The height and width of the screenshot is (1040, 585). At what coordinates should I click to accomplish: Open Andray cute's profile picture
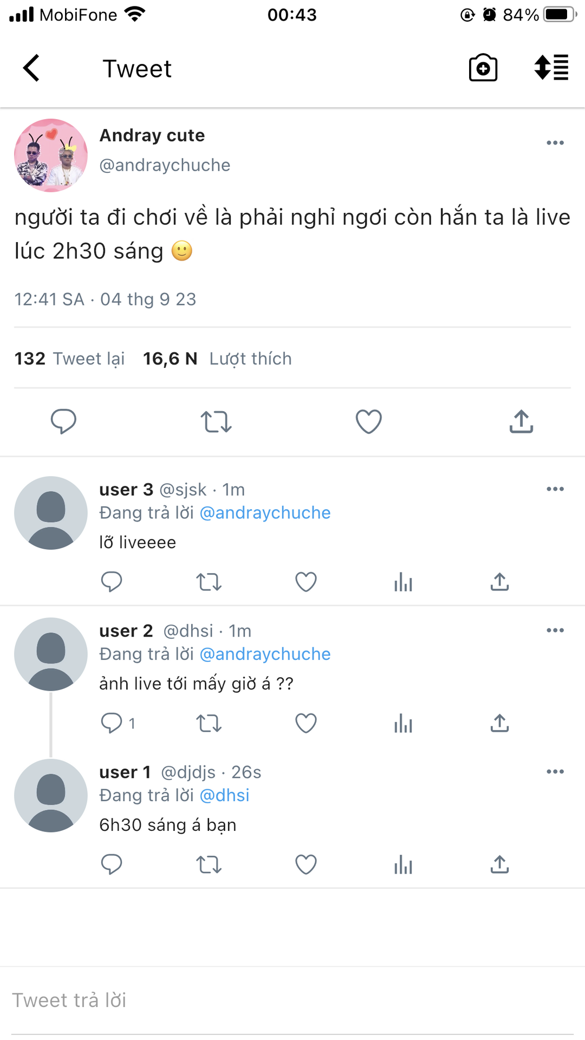click(x=51, y=155)
